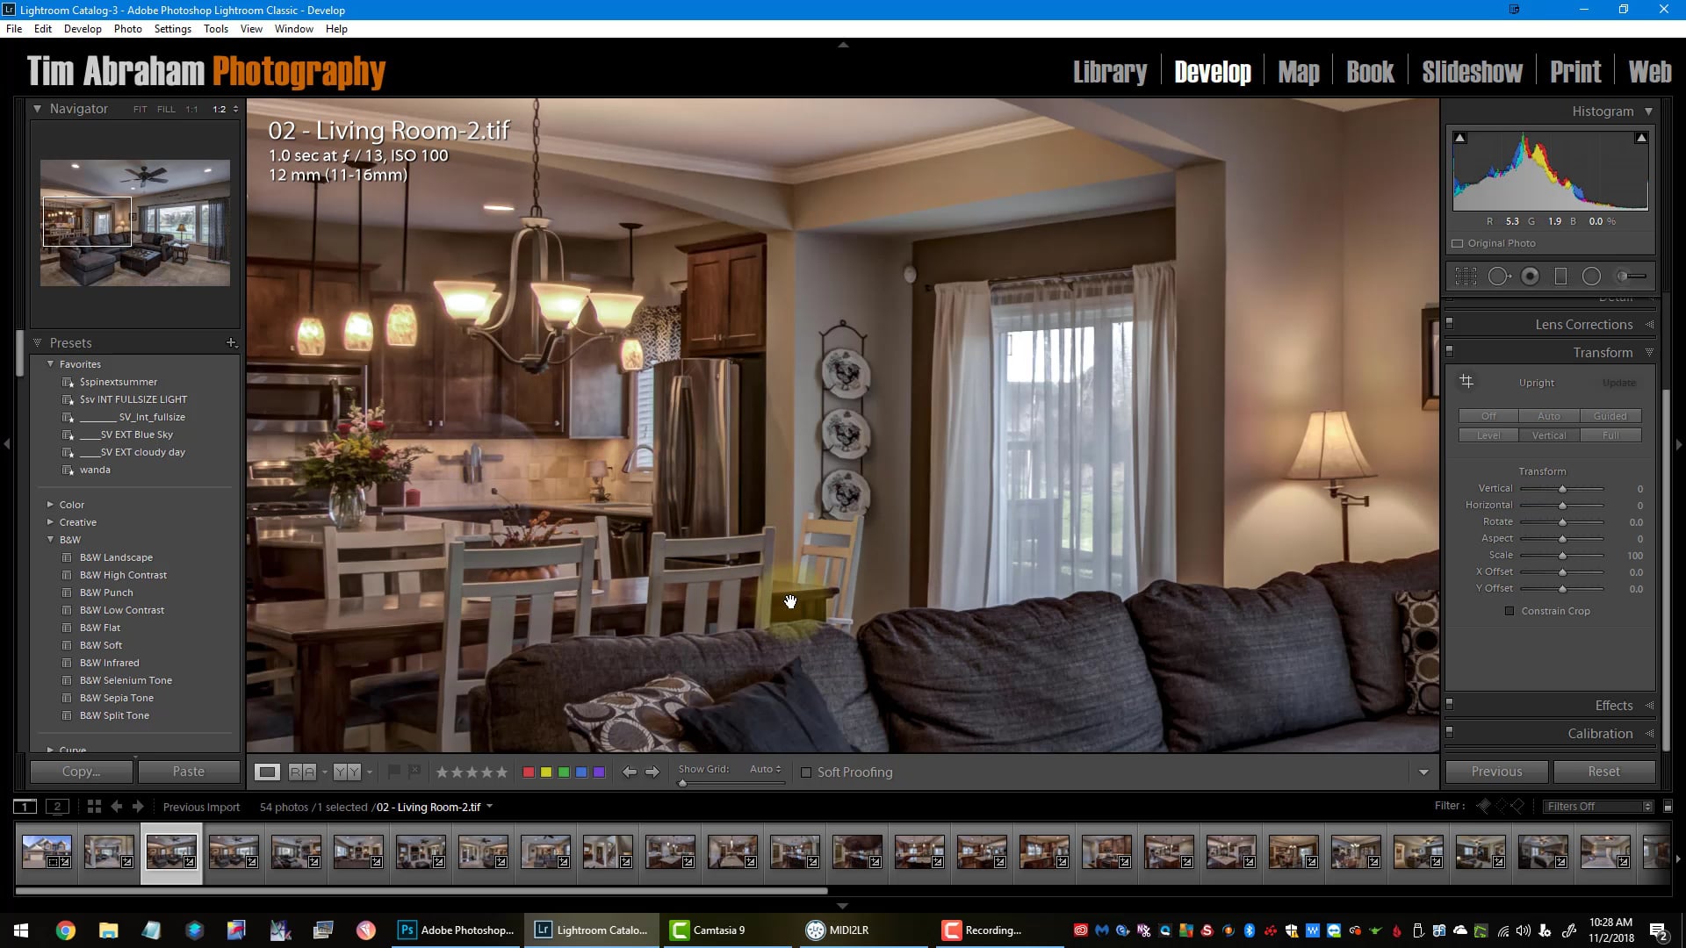Enable the Soft Proofing checkbox
This screenshot has width=1686, height=948.
(806, 772)
